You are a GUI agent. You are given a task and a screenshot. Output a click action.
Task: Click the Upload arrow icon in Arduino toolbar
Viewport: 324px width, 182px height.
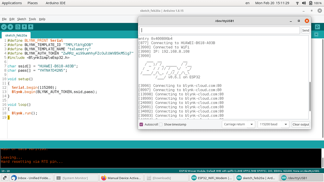(10, 27)
